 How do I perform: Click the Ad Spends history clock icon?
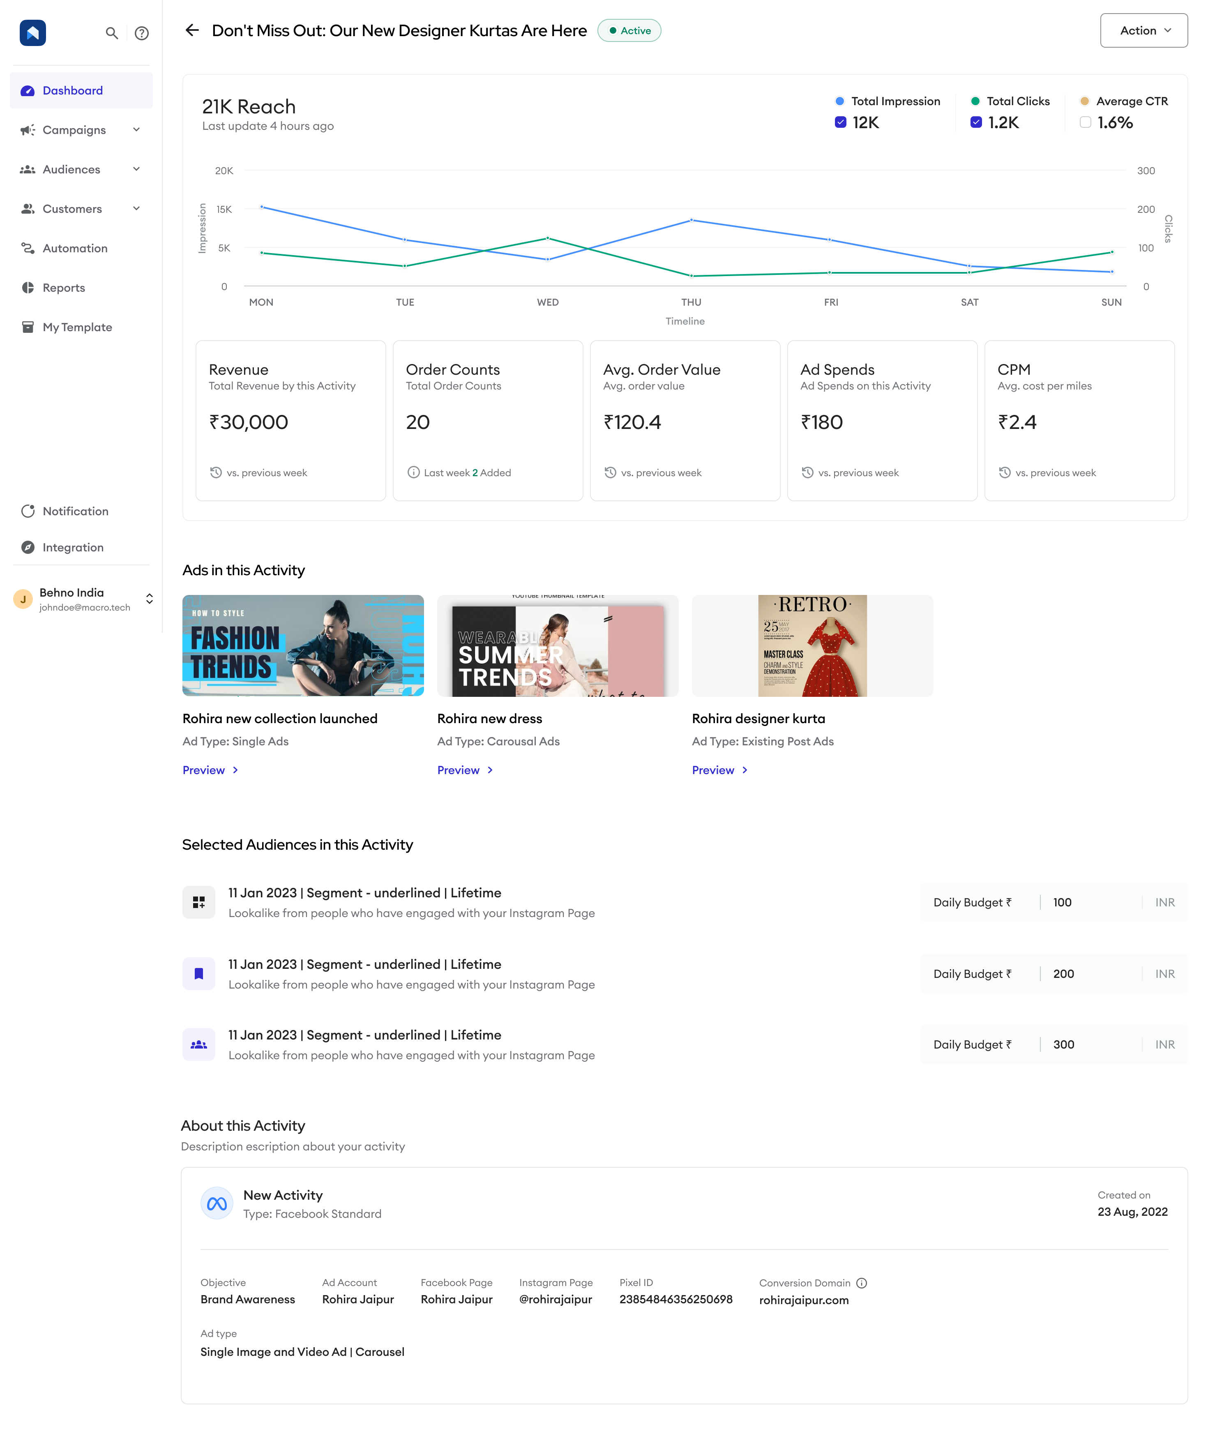pyautogui.click(x=807, y=472)
